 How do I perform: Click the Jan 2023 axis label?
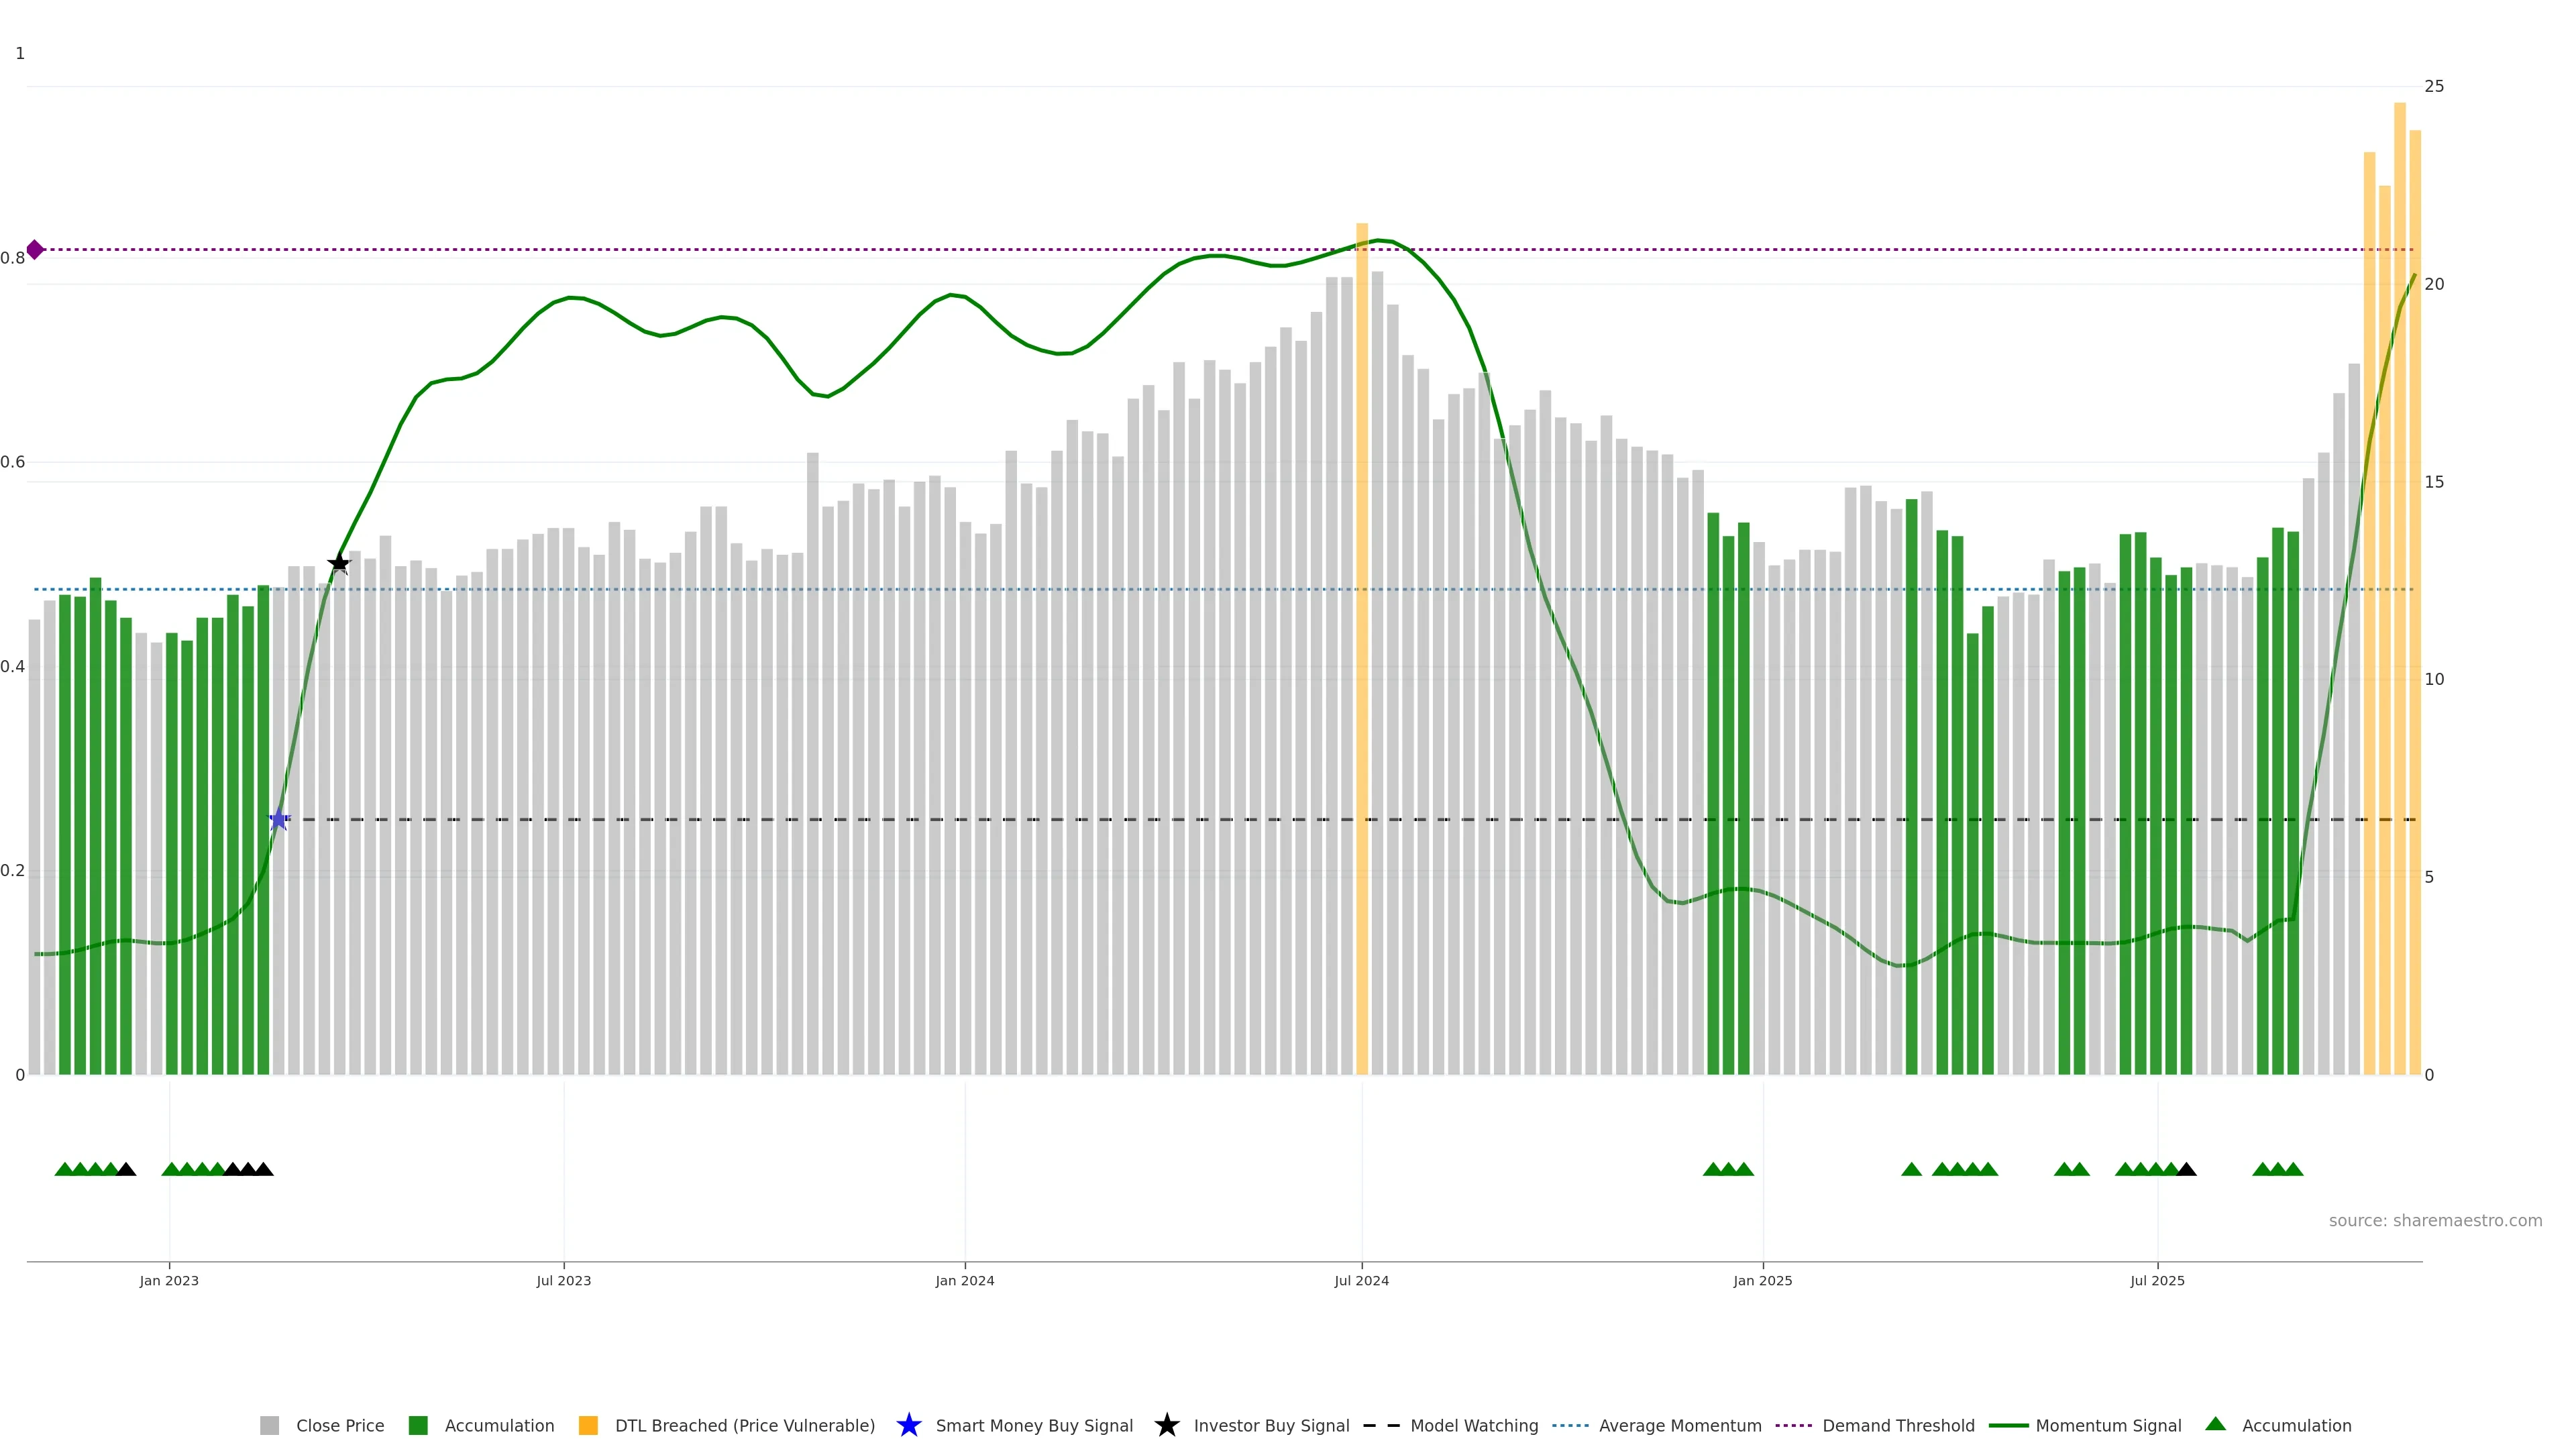(x=169, y=1280)
